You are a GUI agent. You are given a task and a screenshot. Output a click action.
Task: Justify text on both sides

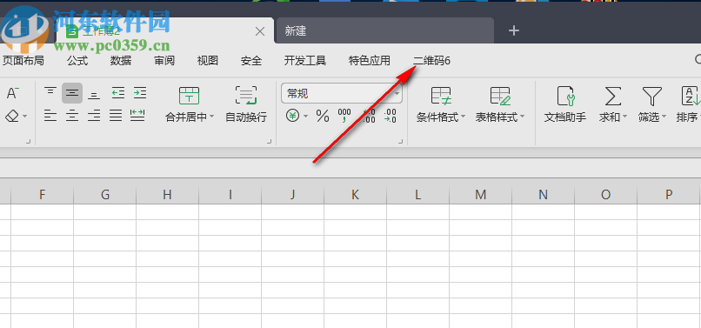(x=116, y=117)
